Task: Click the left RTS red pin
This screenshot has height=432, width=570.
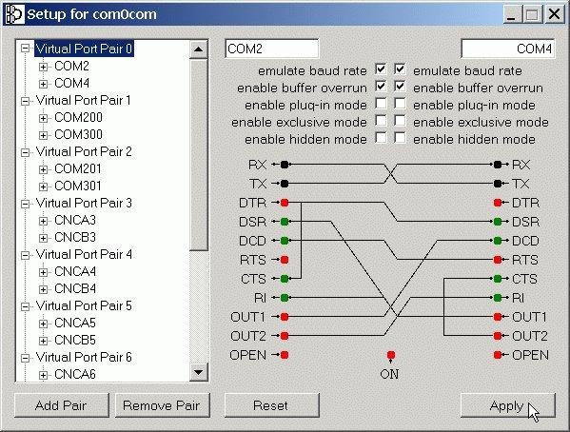Action: pos(285,260)
